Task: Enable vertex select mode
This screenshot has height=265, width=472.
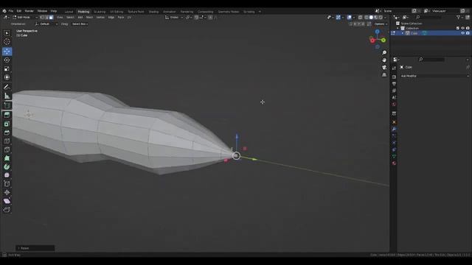Action: point(42,18)
